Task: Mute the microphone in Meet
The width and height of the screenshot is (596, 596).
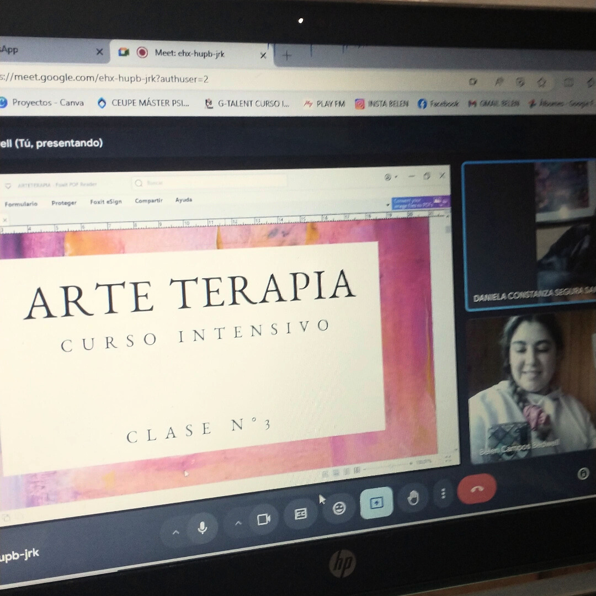Action: coord(202,528)
